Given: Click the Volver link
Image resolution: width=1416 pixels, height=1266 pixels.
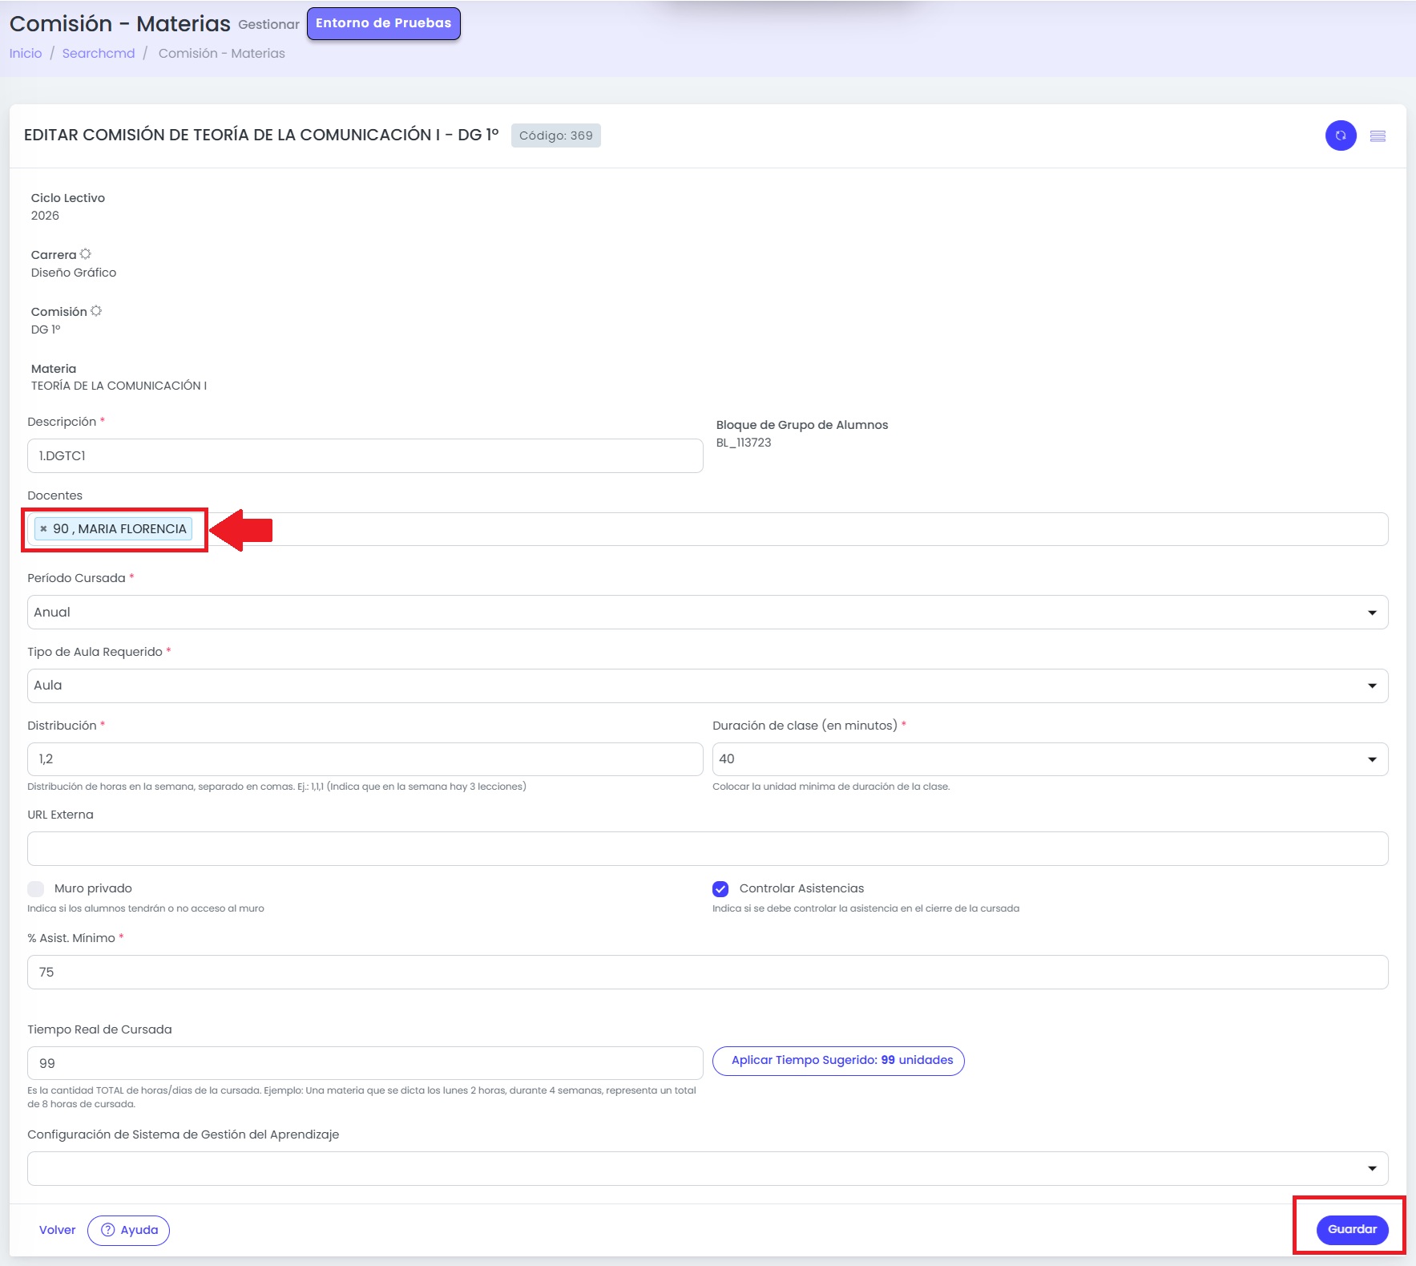Looking at the screenshot, I should click(x=58, y=1230).
